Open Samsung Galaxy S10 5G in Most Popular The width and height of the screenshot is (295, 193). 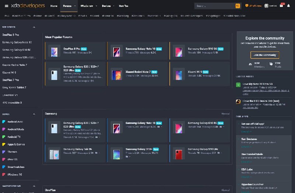(202, 49)
